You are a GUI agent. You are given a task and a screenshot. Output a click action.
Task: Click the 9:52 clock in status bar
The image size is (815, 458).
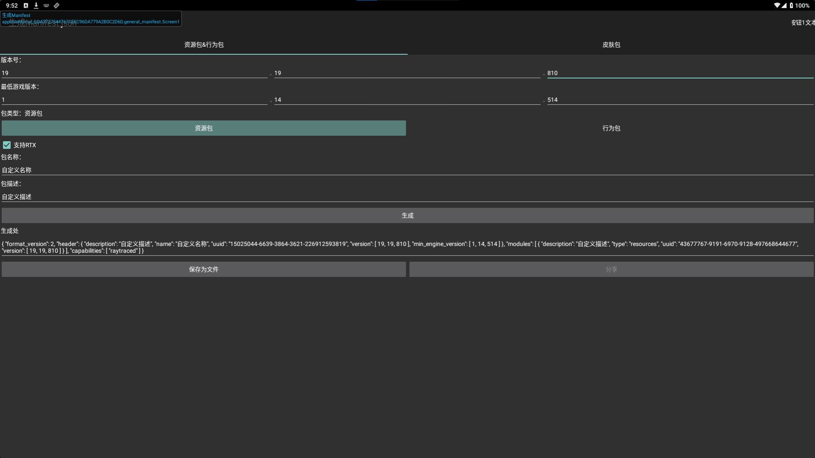coord(12,6)
